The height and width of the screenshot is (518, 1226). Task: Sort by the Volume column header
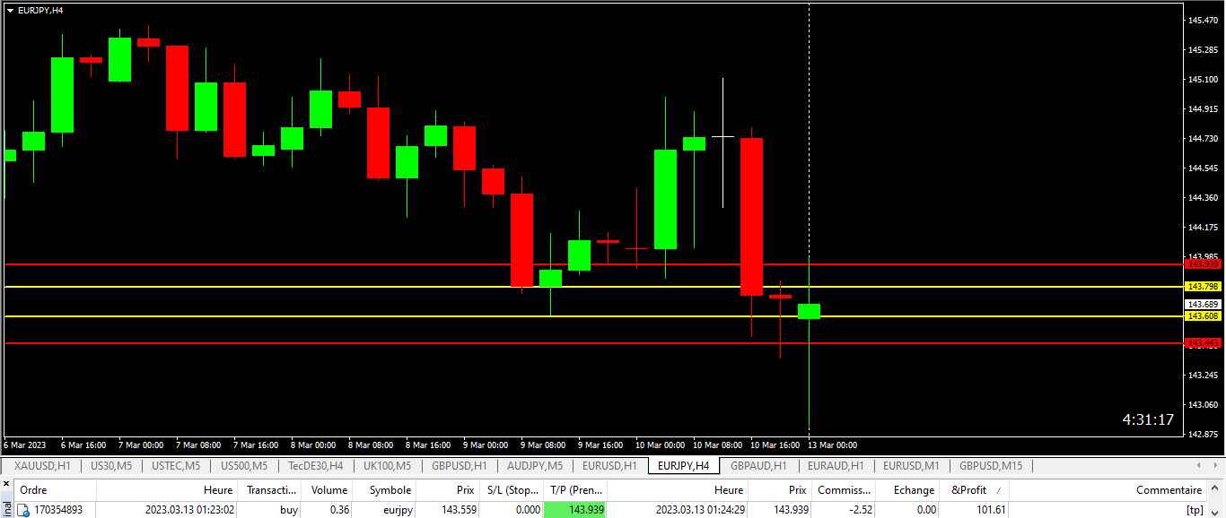(x=328, y=490)
